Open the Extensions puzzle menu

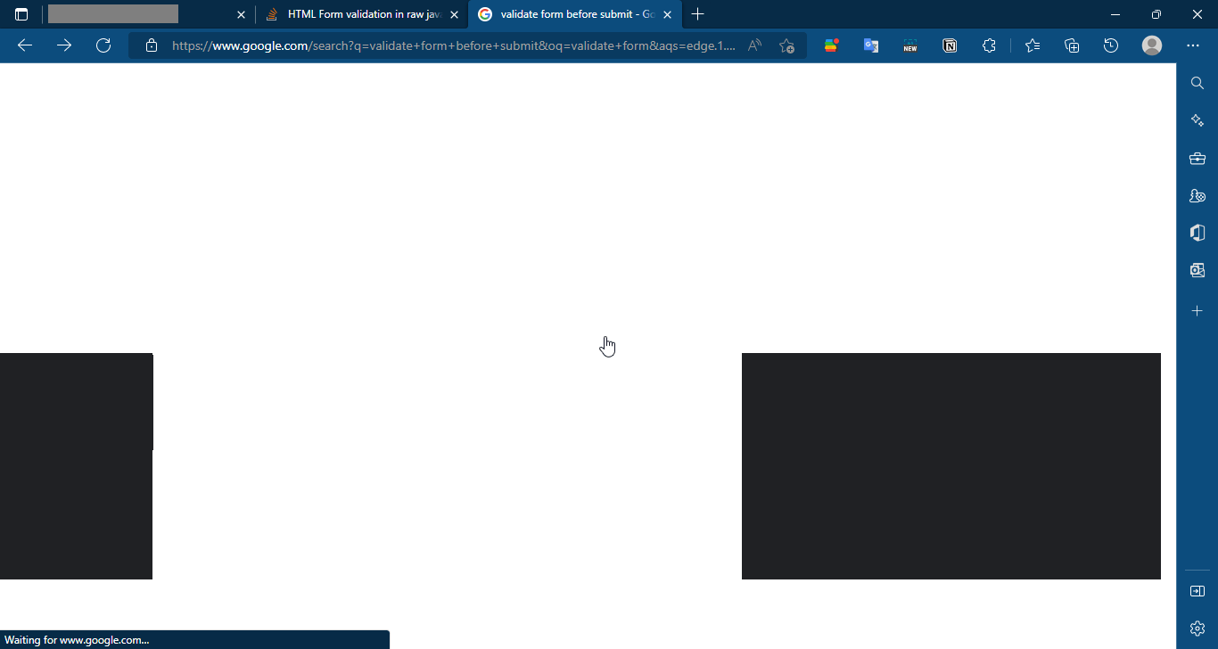coord(990,45)
